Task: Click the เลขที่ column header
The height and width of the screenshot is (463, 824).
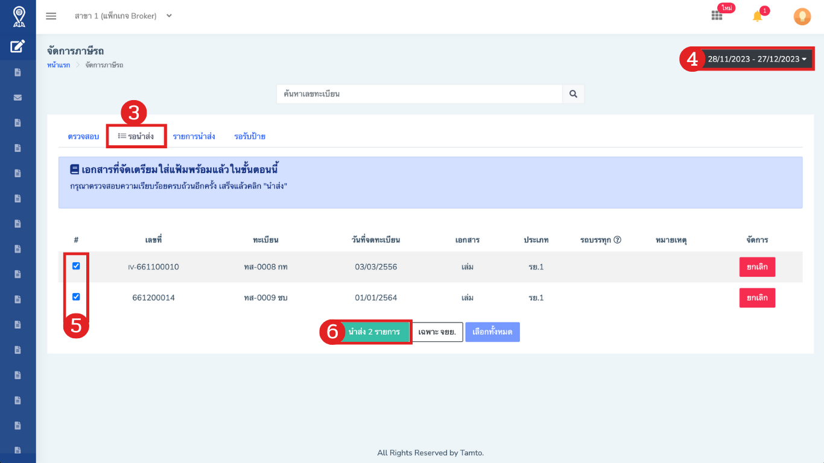Action: [153, 240]
